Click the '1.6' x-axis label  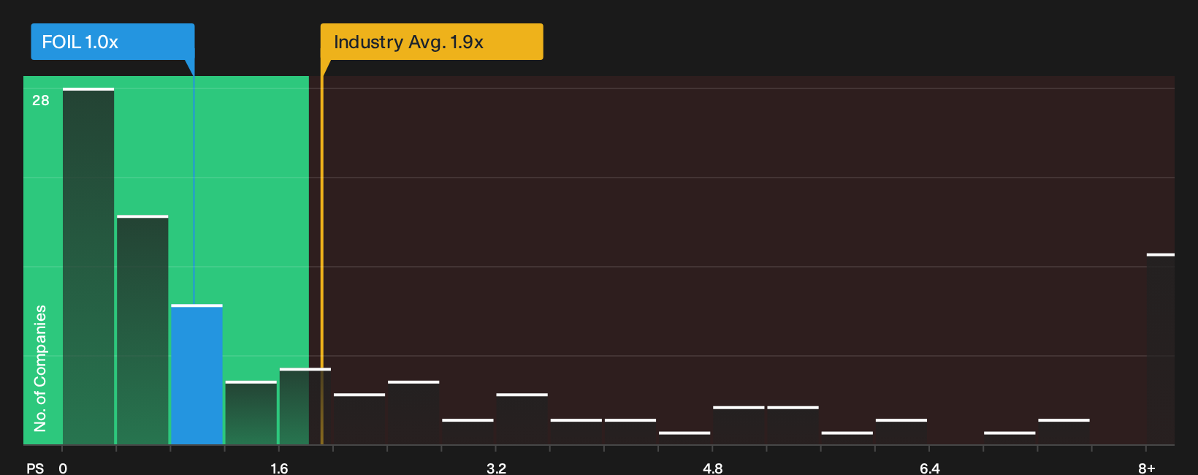(279, 468)
